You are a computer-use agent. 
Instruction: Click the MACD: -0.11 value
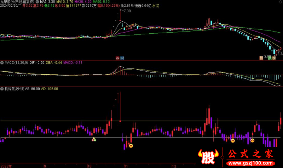73,63
